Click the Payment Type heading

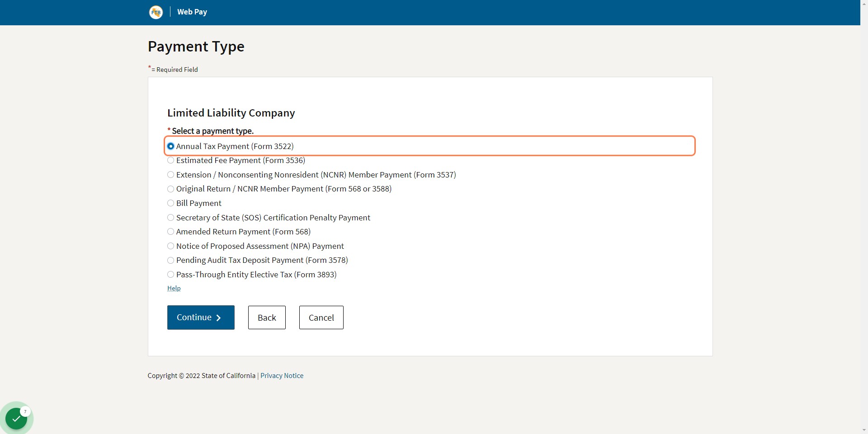[196, 47]
